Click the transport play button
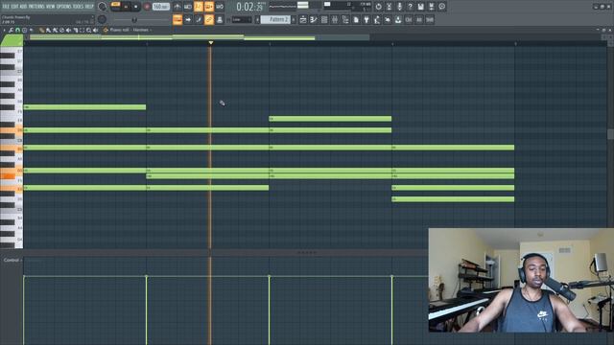Screen dimensions: 614x345 click(x=126, y=7)
